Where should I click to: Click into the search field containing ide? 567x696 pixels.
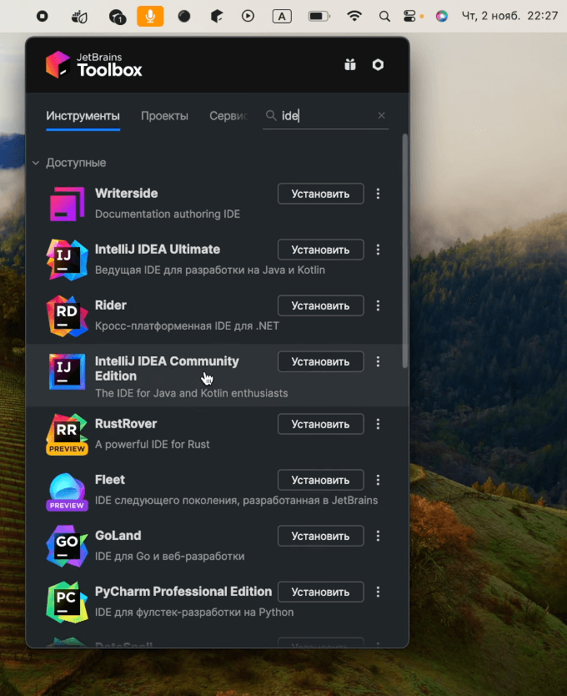pyautogui.click(x=326, y=116)
